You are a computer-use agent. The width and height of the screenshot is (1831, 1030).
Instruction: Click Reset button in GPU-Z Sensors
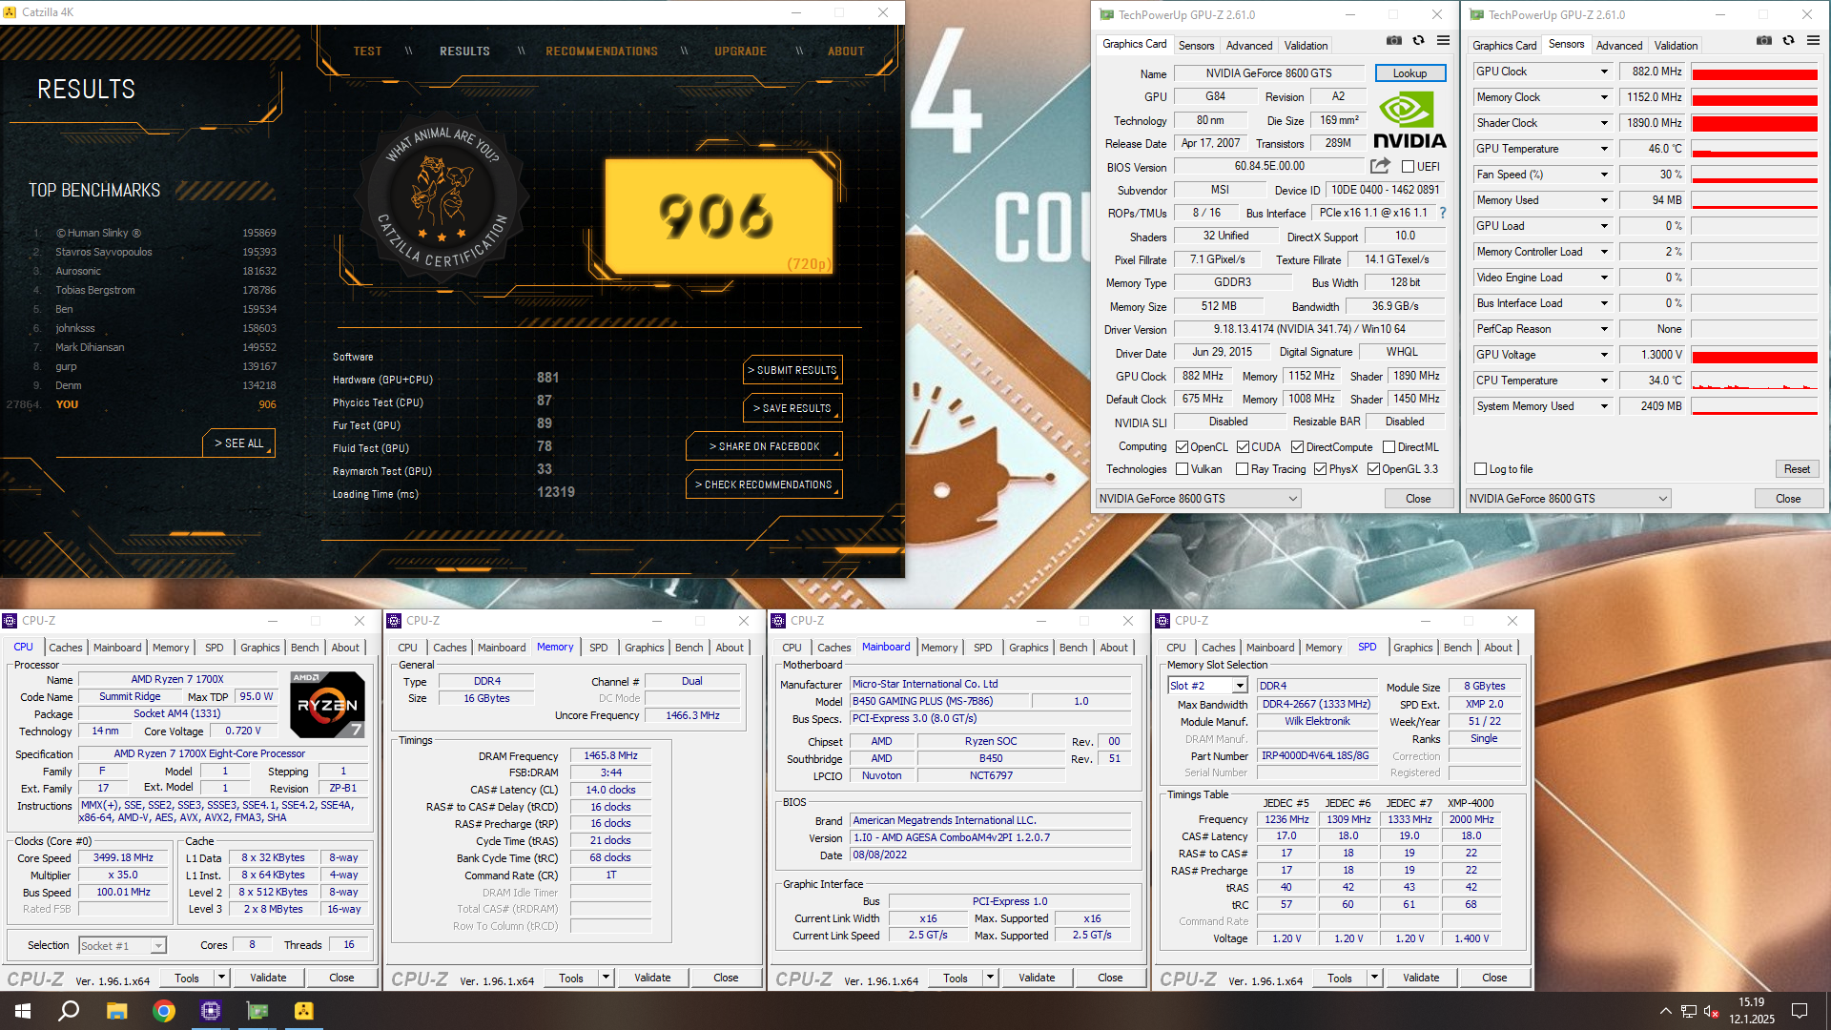pyautogui.click(x=1797, y=468)
